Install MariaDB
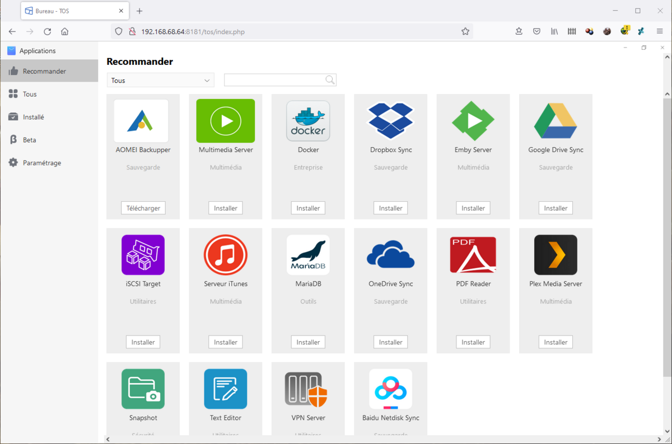Viewport: 672px width, 444px height. tap(308, 342)
